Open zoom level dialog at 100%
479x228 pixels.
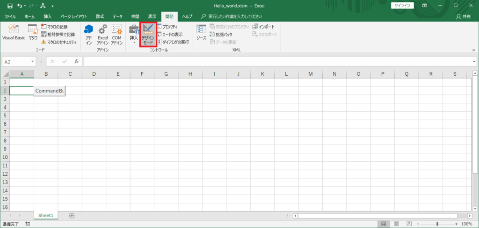tap(467, 224)
